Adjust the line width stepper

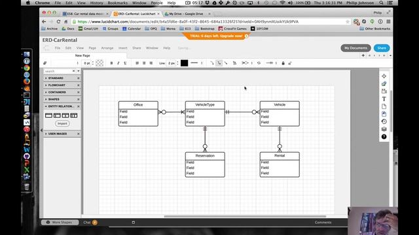click(177, 63)
